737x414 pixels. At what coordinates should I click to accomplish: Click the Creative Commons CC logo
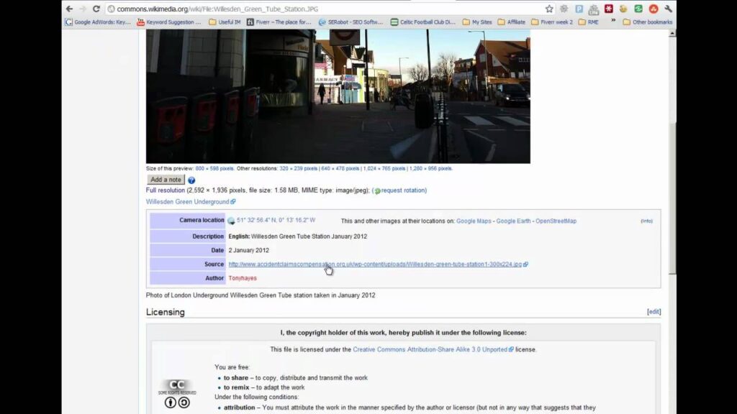coord(177,387)
